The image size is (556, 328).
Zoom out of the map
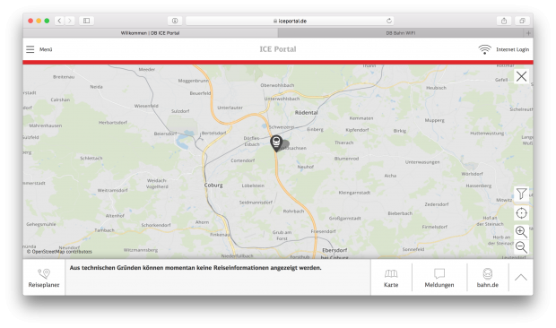521,246
